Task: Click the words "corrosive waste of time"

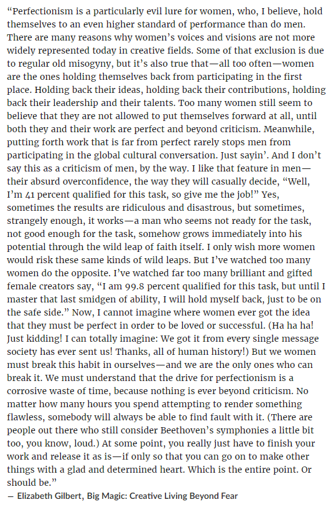Action: point(59,391)
